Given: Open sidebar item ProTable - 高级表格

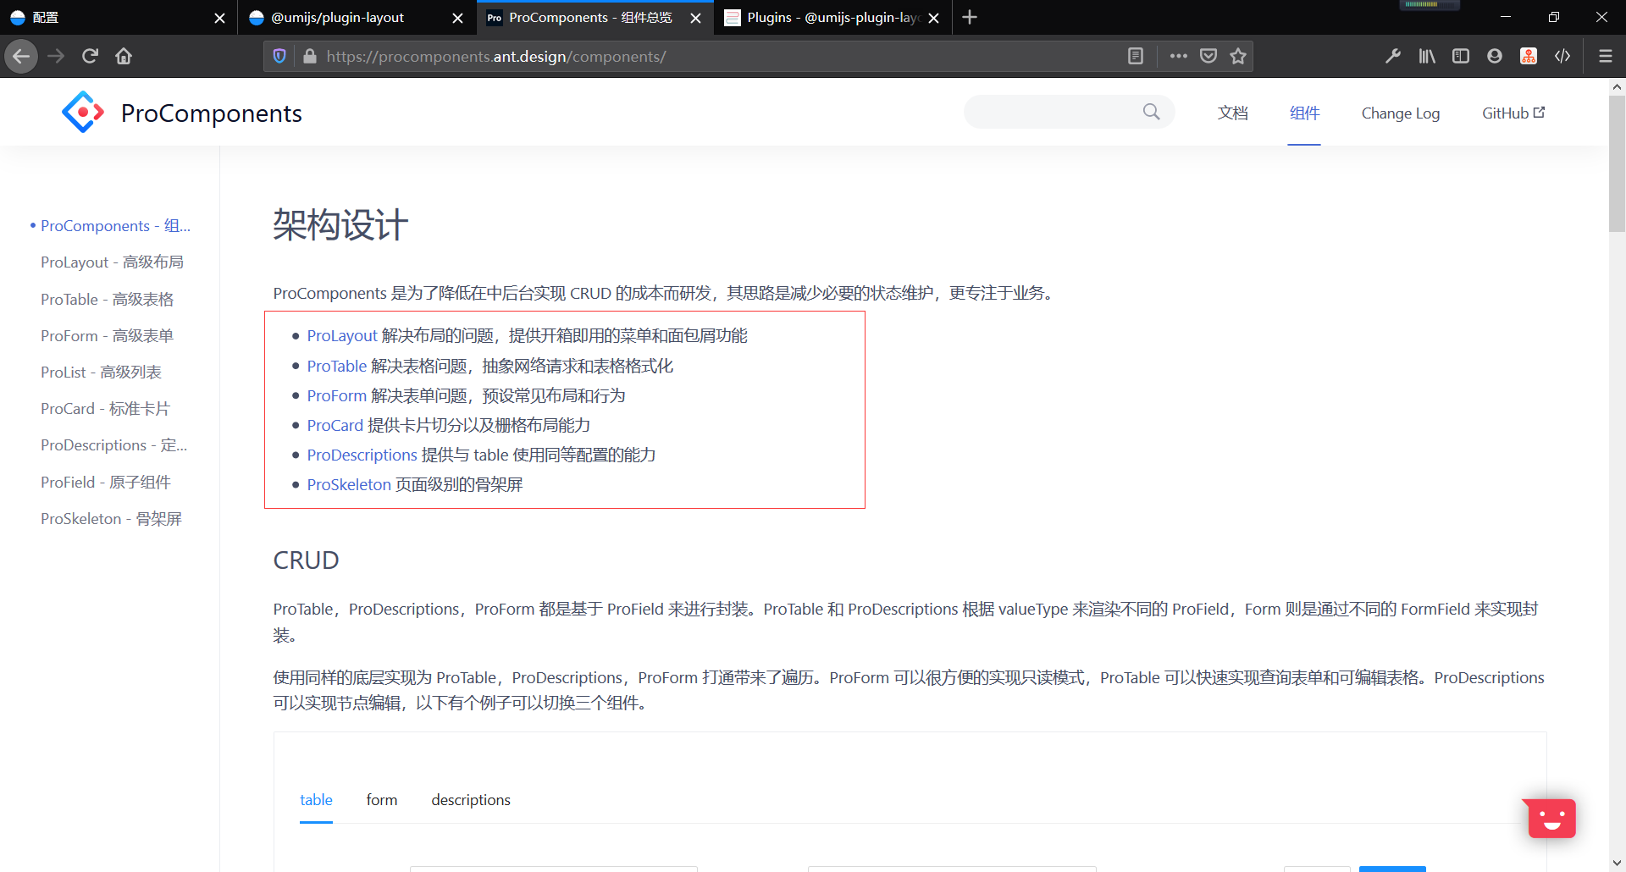Looking at the screenshot, I should click(x=107, y=300).
